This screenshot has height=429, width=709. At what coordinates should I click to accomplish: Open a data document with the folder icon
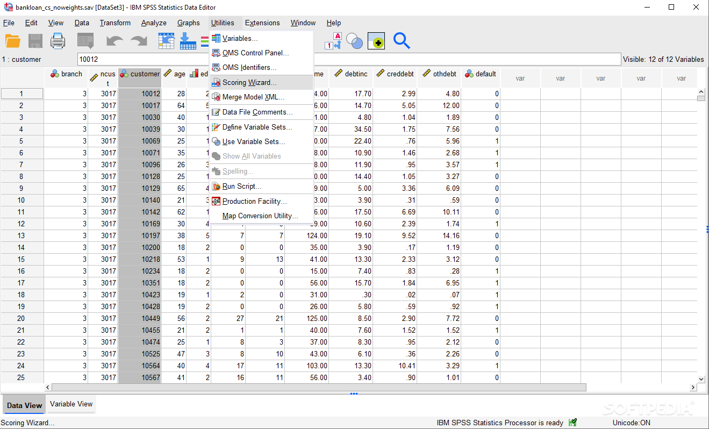pos(12,41)
